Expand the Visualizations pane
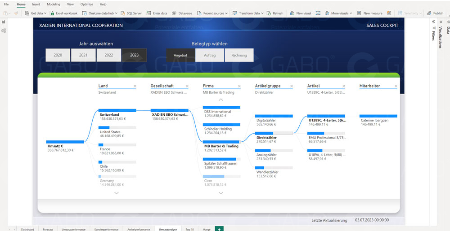450x231 pixels. [441, 22]
